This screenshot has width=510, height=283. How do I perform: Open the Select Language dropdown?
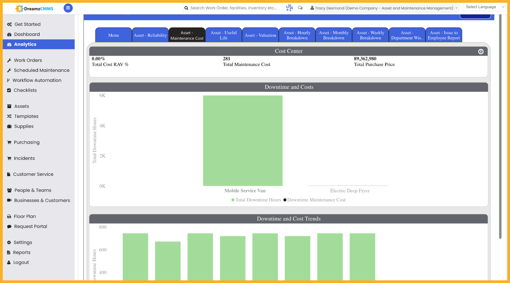tap(484, 7)
